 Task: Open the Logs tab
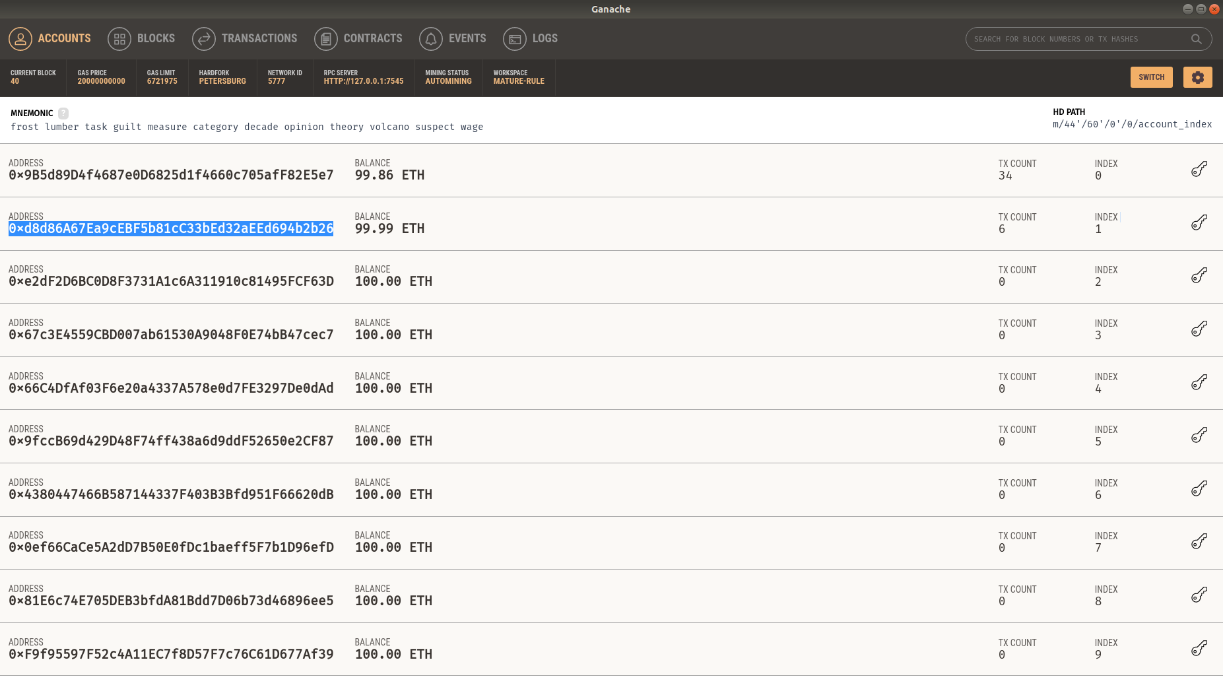[x=531, y=38]
